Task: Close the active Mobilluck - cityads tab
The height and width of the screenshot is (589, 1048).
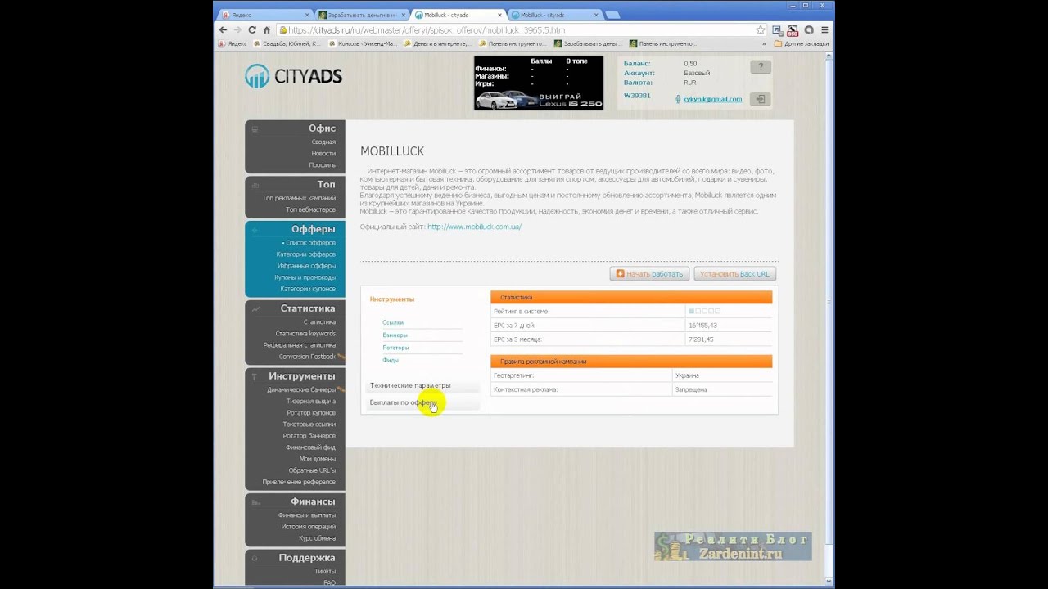Action: click(499, 15)
